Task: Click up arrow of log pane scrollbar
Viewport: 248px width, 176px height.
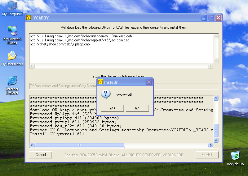Action: pyautogui.click(x=216, y=98)
